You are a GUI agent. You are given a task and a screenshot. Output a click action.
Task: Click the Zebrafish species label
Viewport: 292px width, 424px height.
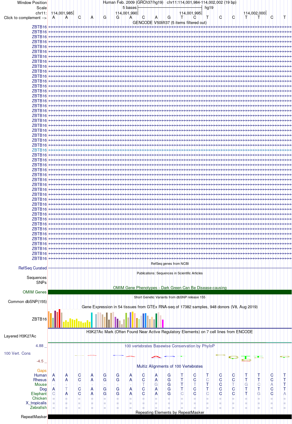pyautogui.click(x=38, y=407)
